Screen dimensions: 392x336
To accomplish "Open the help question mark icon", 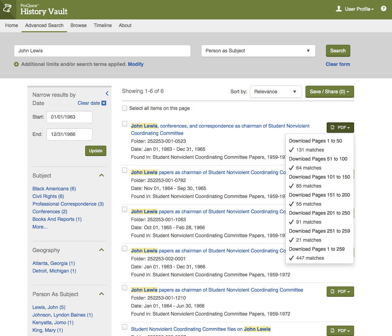I will point(383,9).
